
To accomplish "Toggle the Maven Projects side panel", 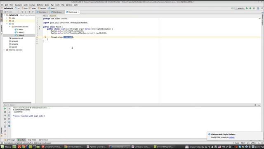I will (x=262, y=19).
